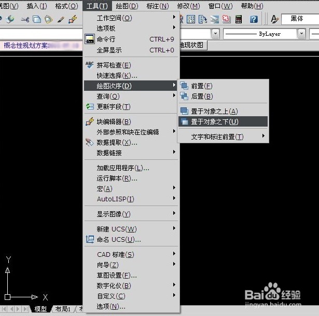Image resolution: width=319 pixels, height=316 pixels.
Task: Choose 块编辑器(B) menu item
Action: [131, 122]
